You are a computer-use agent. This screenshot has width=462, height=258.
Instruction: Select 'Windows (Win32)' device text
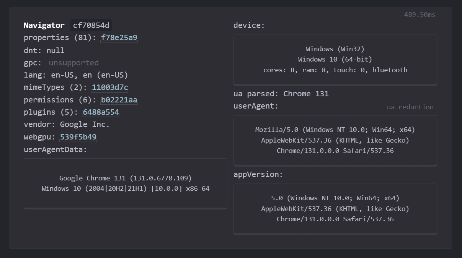[x=335, y=49]
